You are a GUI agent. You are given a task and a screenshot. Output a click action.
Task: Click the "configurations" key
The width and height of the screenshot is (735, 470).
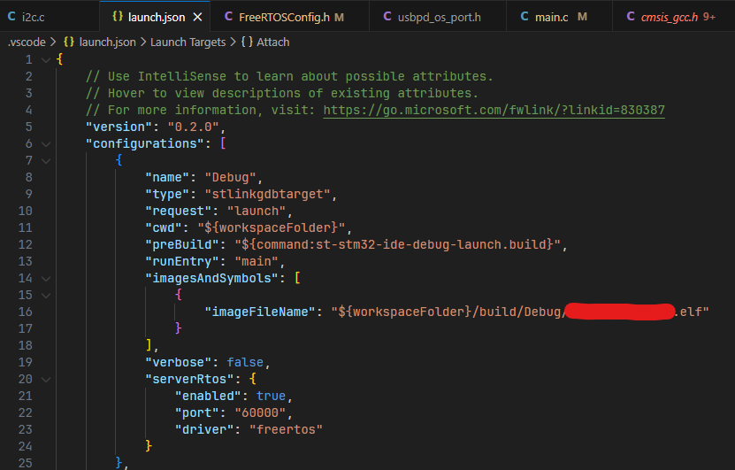(145, 143)
